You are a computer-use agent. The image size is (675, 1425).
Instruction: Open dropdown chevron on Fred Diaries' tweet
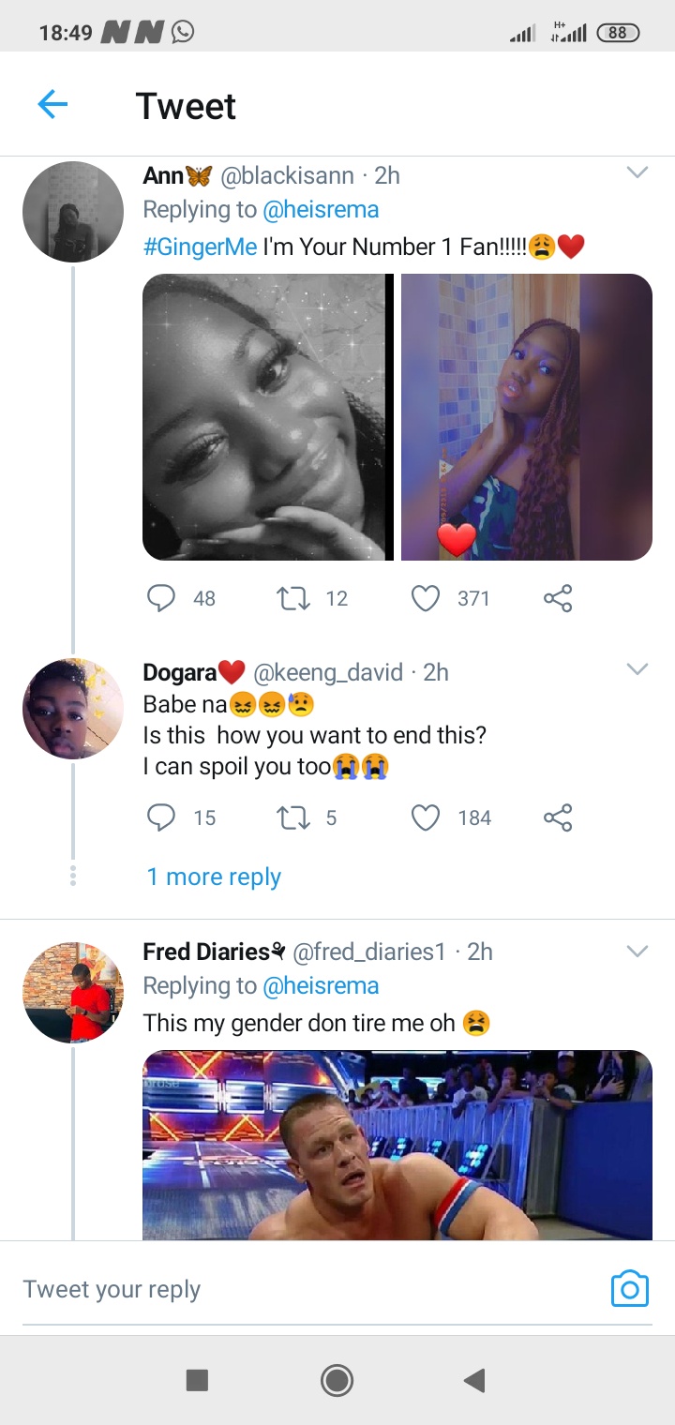(x=637, y=952)
